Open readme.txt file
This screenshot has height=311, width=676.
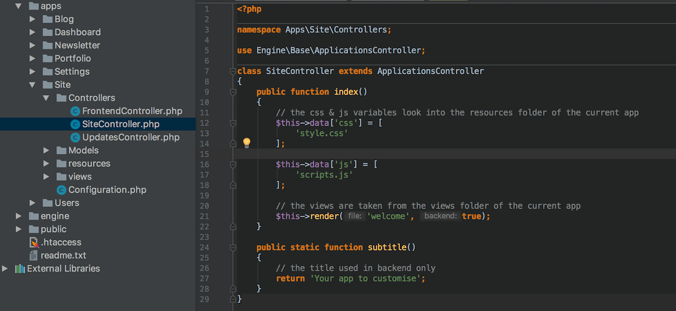point(63,255)
